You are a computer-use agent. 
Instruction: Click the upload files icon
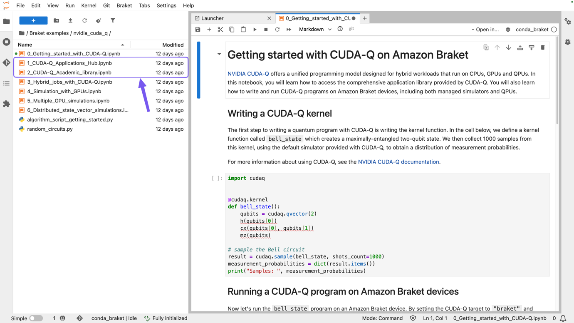pyautogui.click(x=70, y=20)
